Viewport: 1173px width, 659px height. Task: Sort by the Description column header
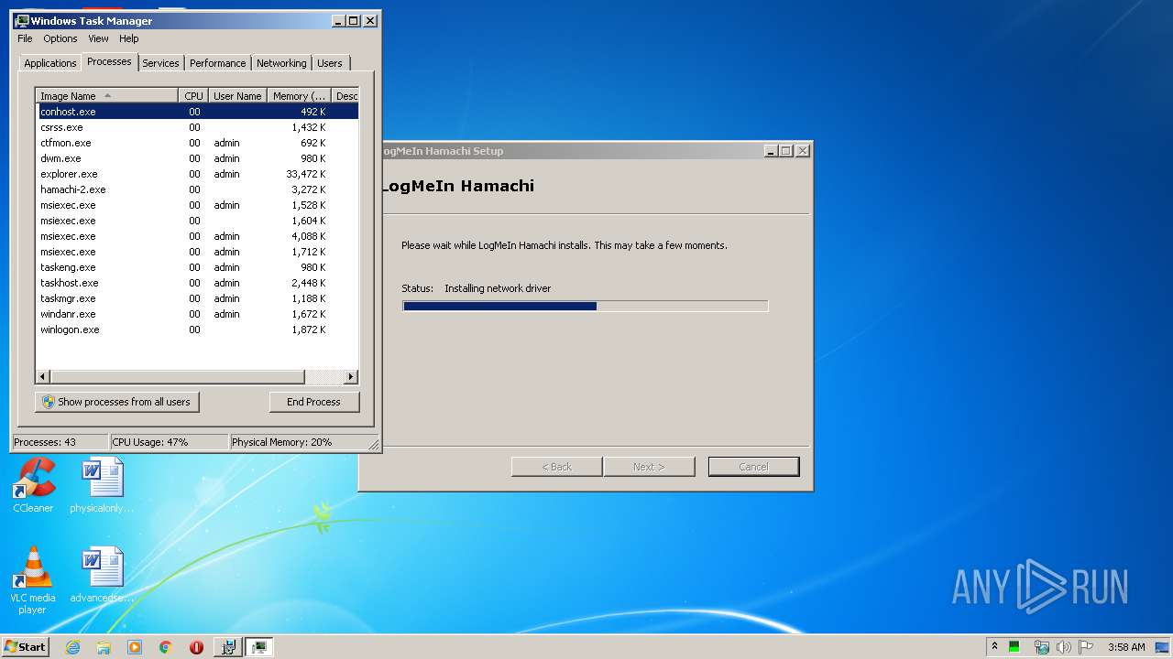click(x=345, y=96)
